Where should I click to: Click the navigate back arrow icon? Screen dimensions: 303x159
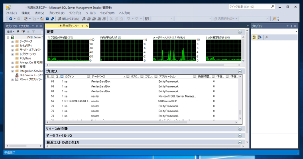coord(11,19)
